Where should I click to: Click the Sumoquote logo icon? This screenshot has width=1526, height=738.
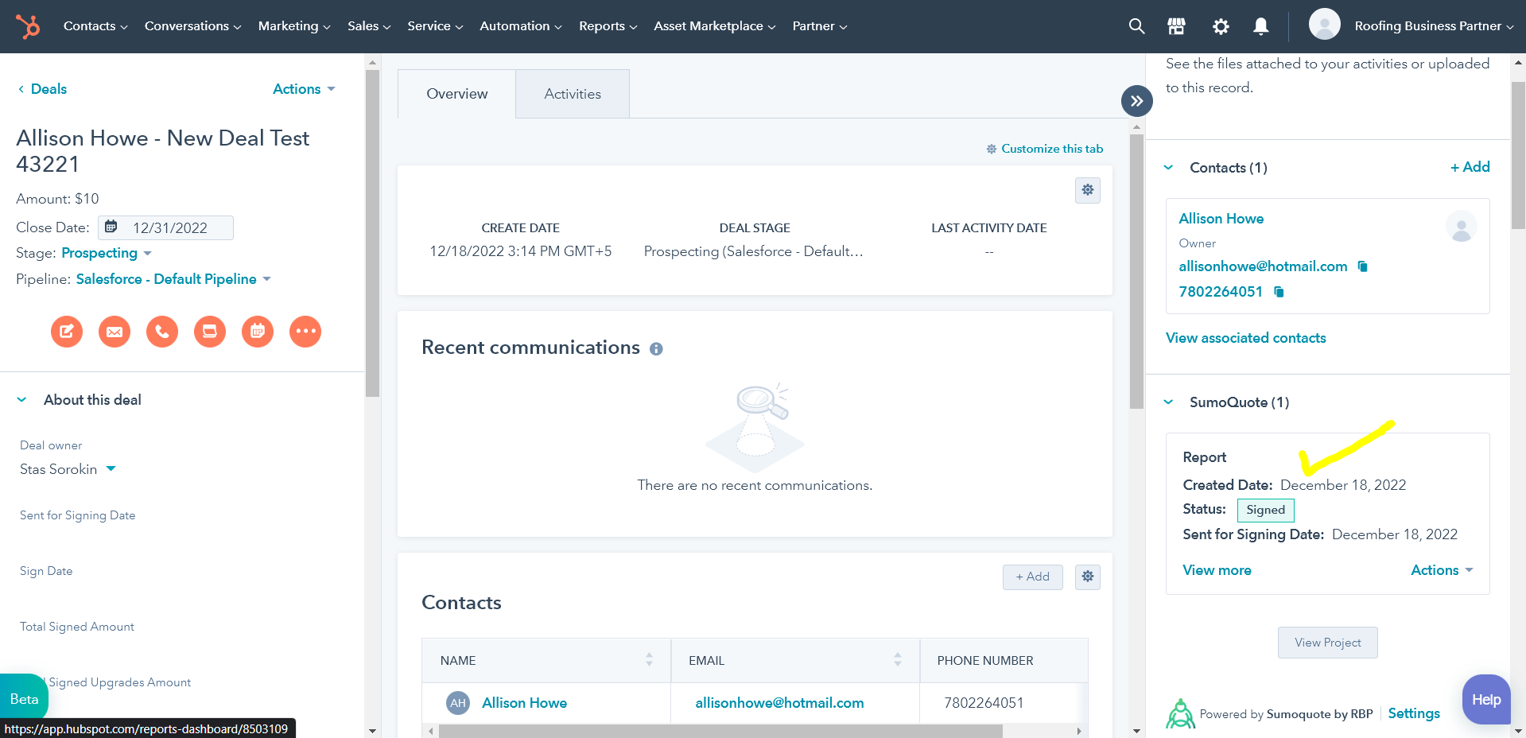[1180, 713]
